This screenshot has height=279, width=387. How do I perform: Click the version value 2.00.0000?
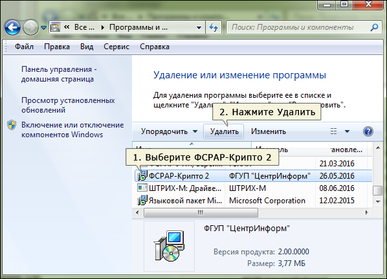pyautogui.click(x=293, y=252)
